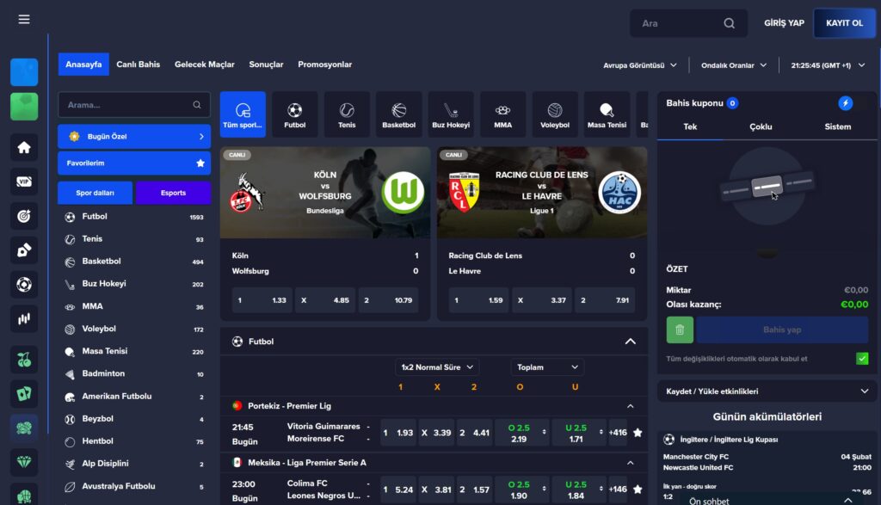
Task: Open the Ondalık Oranlar dropdown
Action: coord(733,65)
